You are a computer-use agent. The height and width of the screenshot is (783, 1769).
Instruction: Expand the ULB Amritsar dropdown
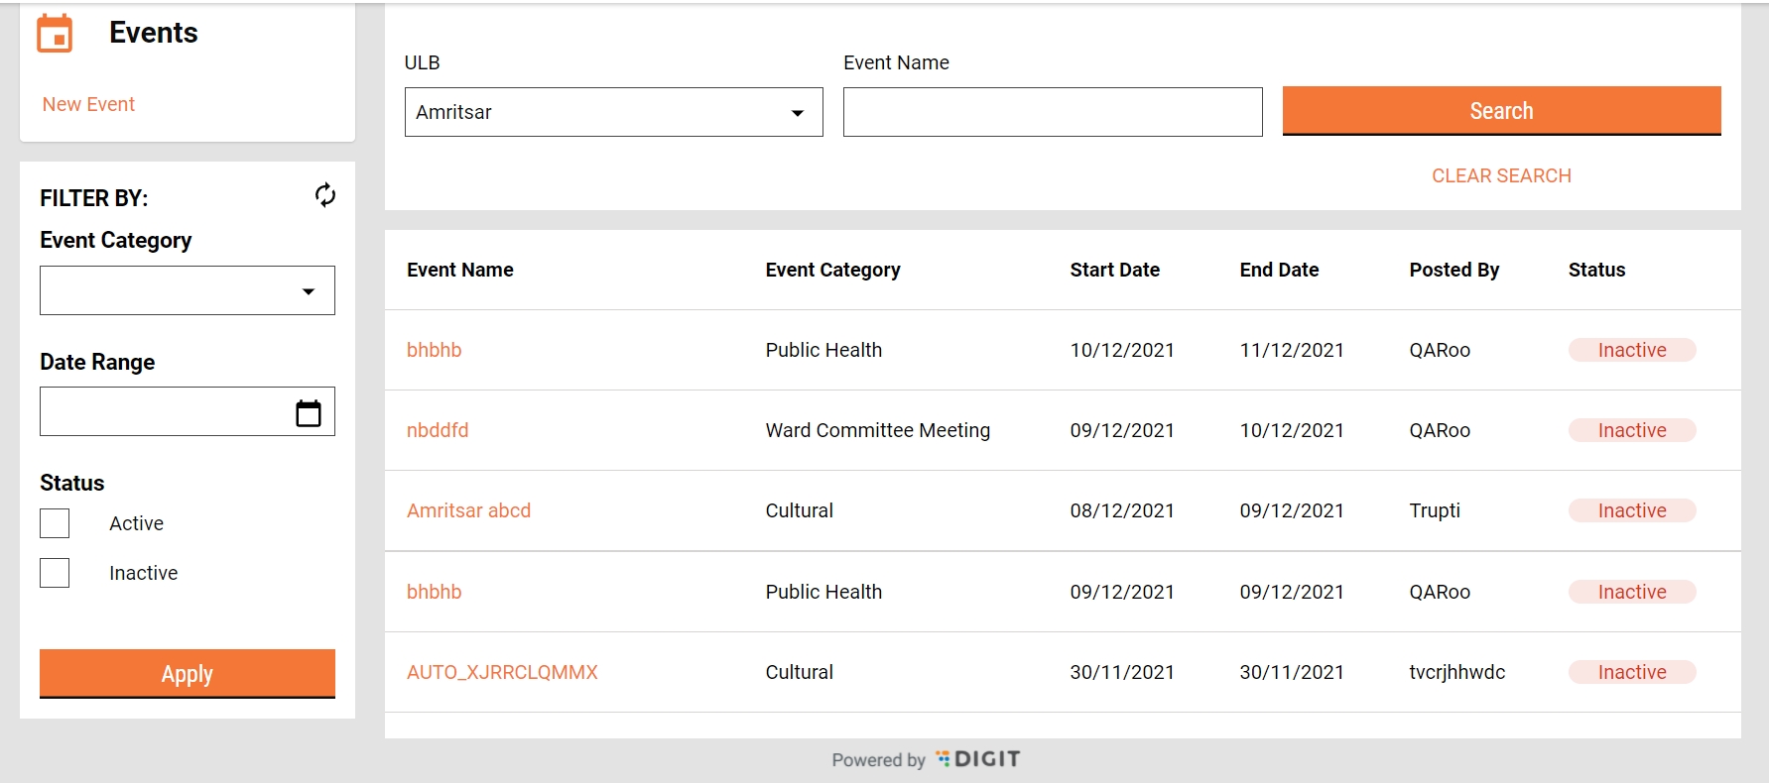[613, 112]
